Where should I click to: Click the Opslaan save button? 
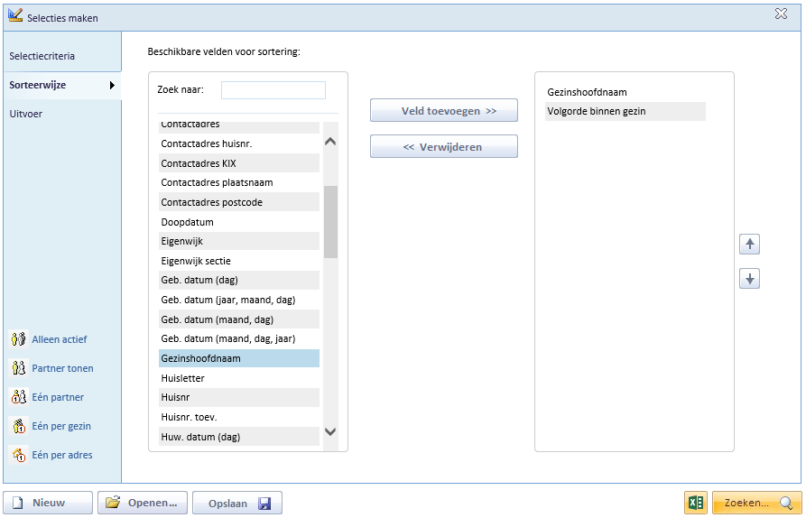tap(237, 503)
